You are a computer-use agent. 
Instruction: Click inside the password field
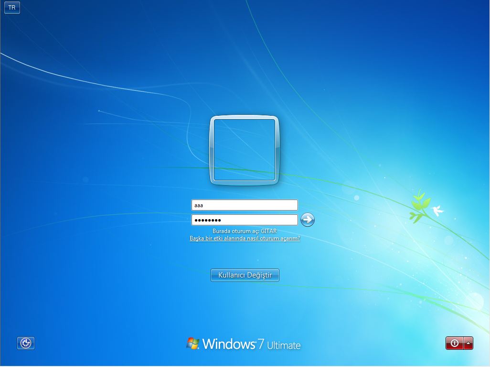(245, 220)
